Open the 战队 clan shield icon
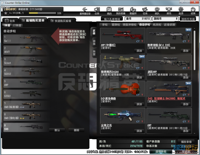200x155 pixels. 157,9
